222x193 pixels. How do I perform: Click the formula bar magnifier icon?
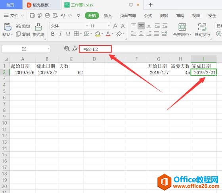(67, 49)
